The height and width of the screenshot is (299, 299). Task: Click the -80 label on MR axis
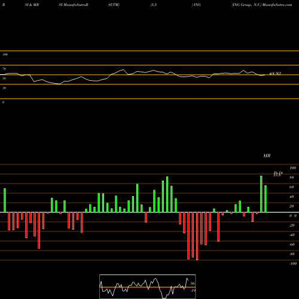[292, 254]
